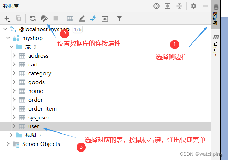
Task: Expand the home table
Action: tap(14, 91)
